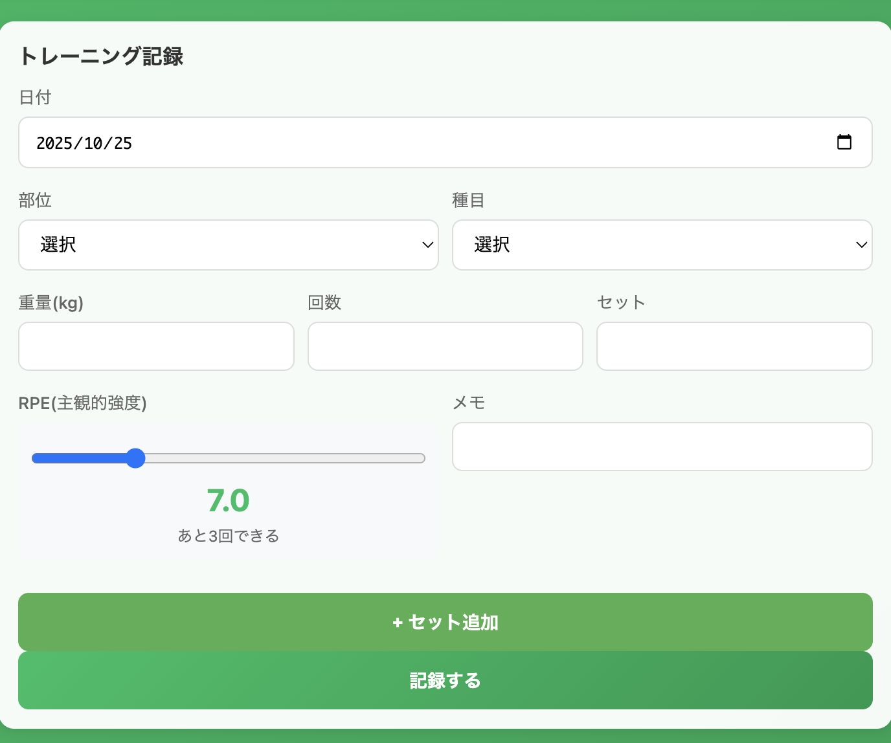Image resolution: width=891 pixels, height=743 pixels.
Task: Grab the RPE slider blue handle
Action: (135, 458)
